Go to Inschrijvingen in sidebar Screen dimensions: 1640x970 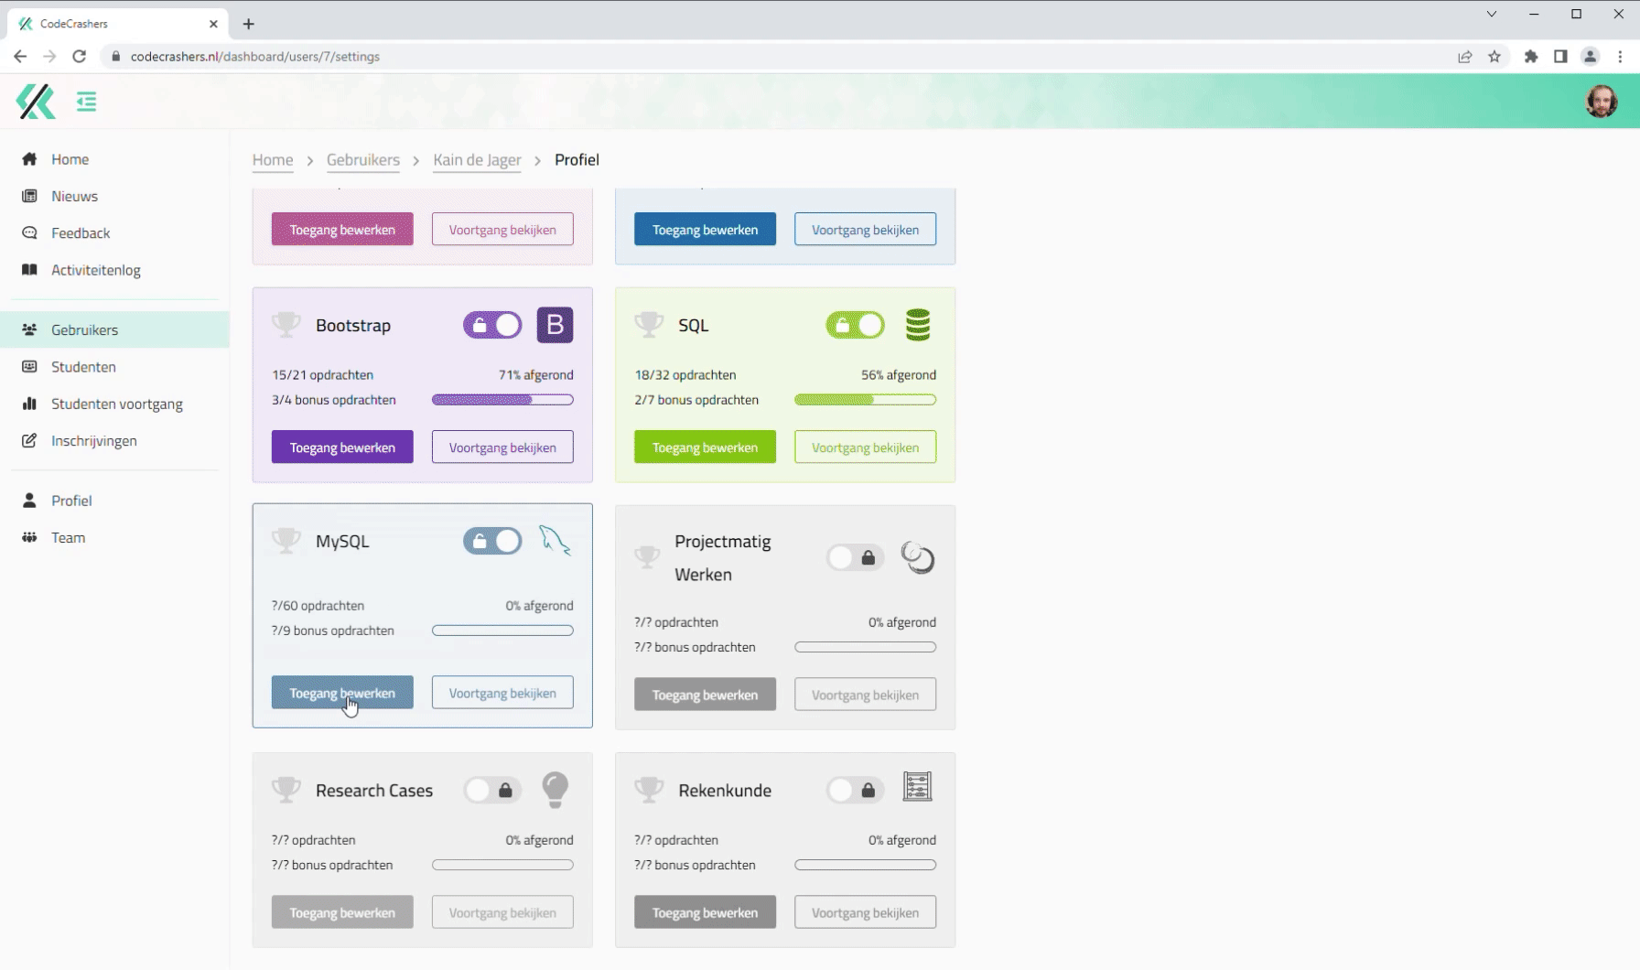click(93, 440)
